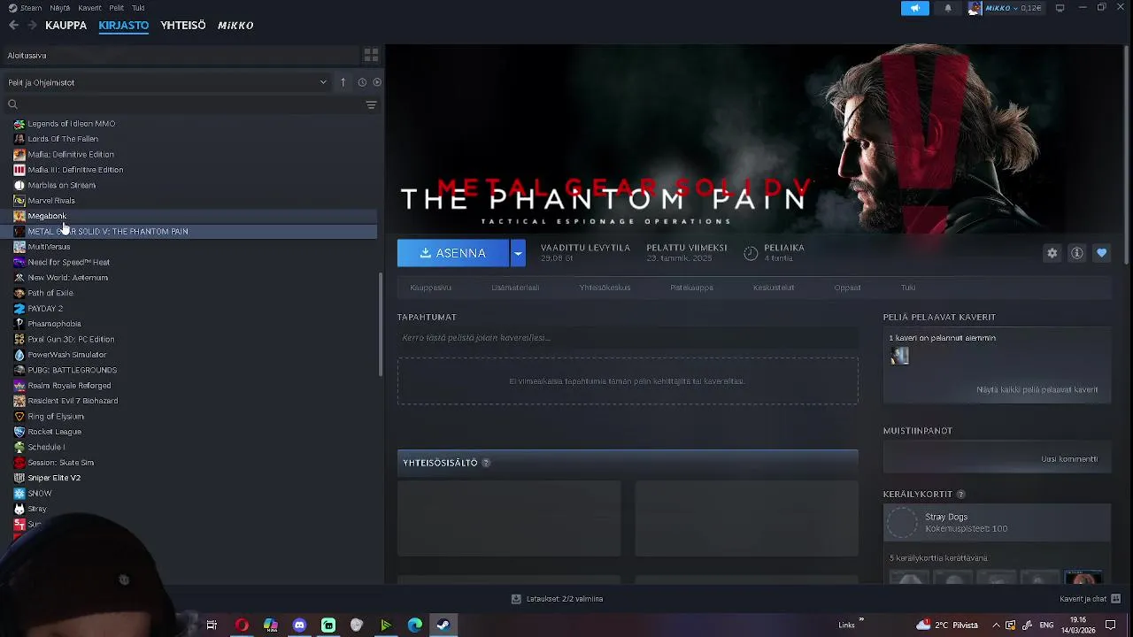Screen dimensions: 1133x637
Task: Open Windows notification center icon
Action: (x=1111, y=625)
